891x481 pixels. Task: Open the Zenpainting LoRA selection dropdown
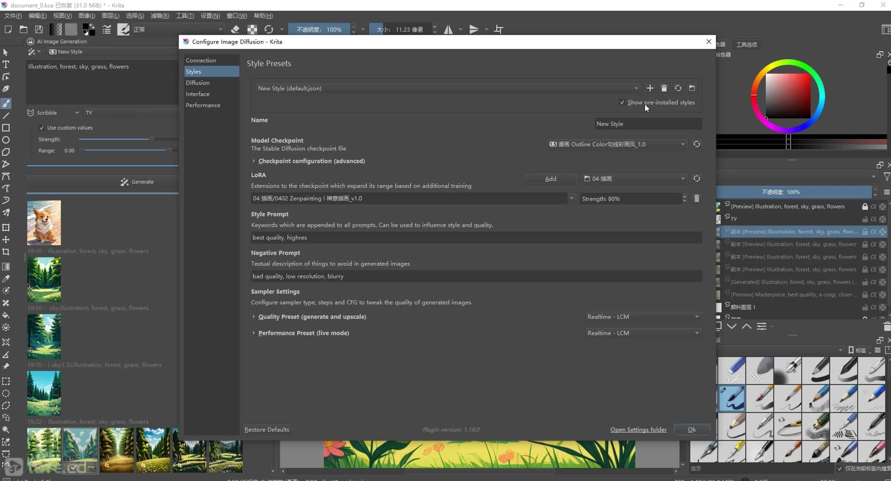coord(413,199)
